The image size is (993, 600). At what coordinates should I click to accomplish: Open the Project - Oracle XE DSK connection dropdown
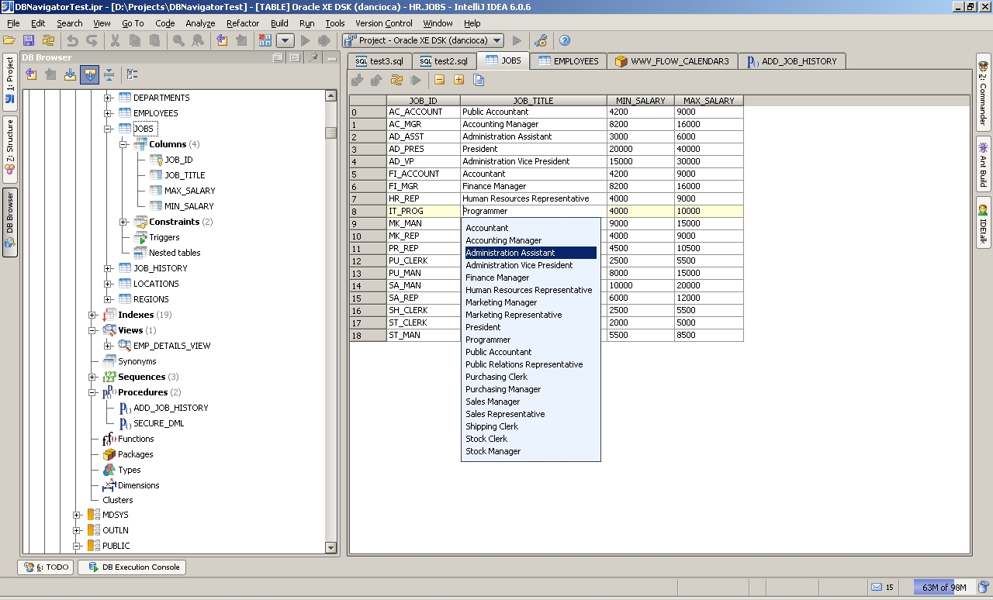tap(424, 40)
